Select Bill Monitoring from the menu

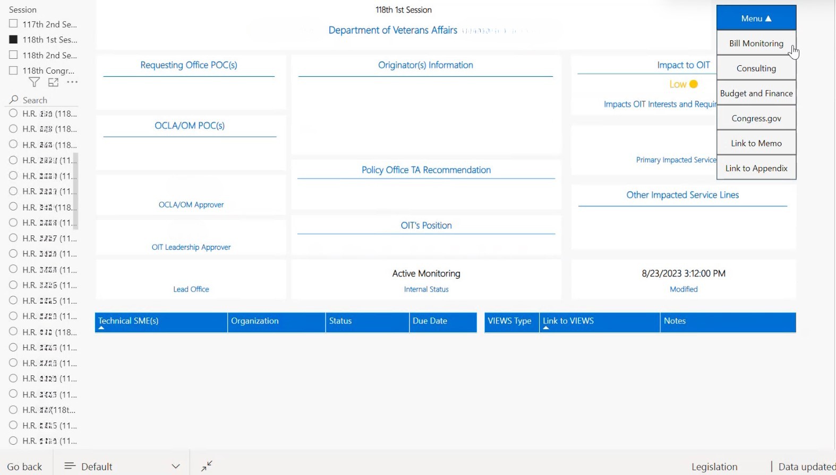pos(756,43)
